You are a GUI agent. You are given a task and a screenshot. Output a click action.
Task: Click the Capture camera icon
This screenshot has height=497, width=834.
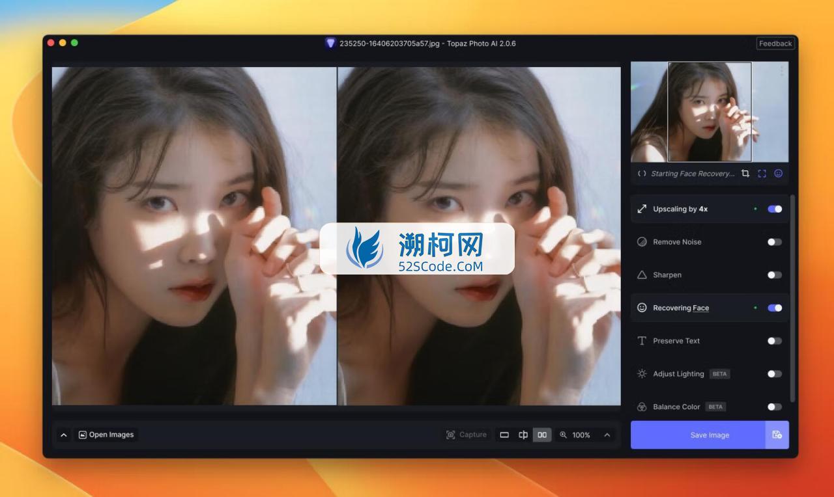point(450,435)
